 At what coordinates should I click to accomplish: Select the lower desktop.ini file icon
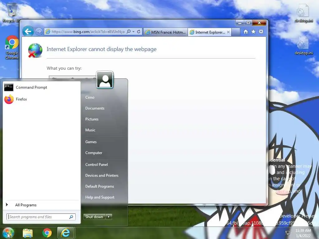[303, 45]
